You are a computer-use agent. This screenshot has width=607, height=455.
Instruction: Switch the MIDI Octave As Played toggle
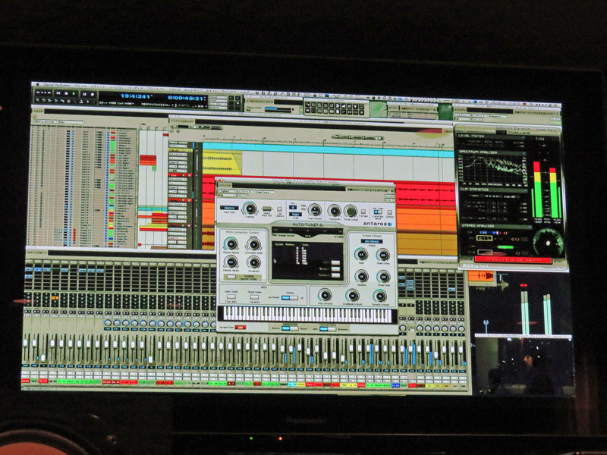click(290, 297)
